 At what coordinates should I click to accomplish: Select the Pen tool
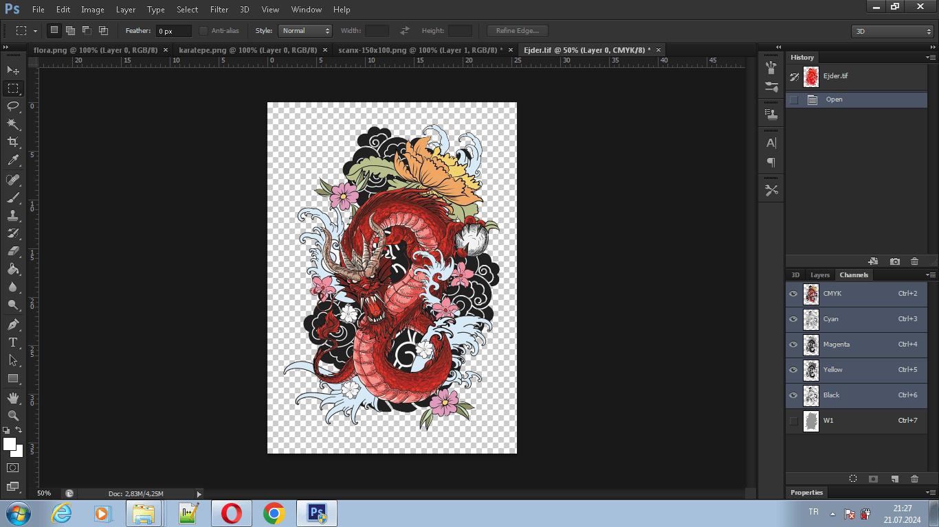[12, 325]
